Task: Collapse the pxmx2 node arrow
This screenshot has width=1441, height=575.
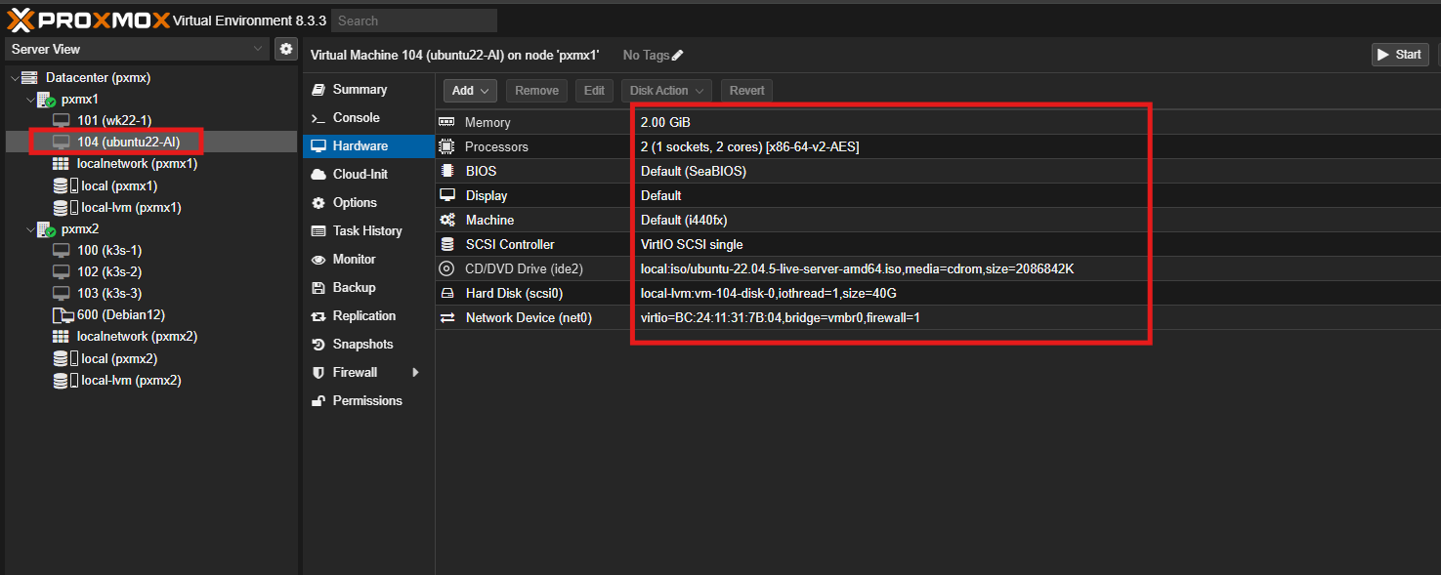Action: coord(29,229)
